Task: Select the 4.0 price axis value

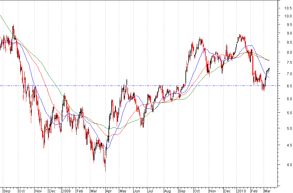Action: pyautogui.click(x=289, y=165)
